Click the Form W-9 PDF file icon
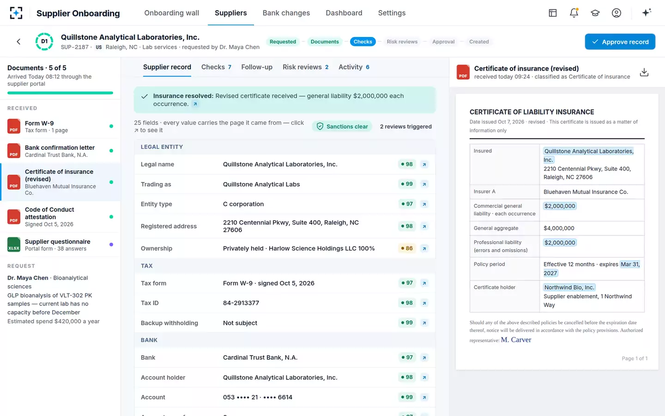The width and height of the screenshot is (665, 416). coord(14,126)
